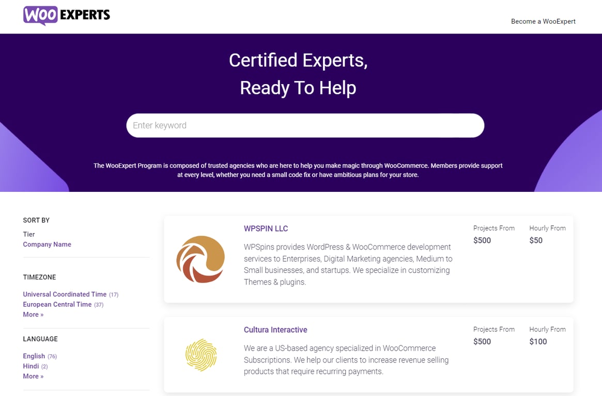Expand More timezones list

pyautogui.click(x=33, y=314)
